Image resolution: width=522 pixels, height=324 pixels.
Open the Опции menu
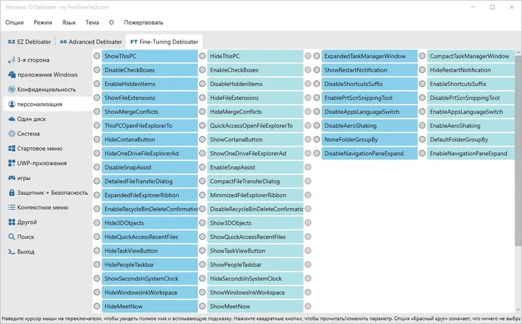(x=14, y=22)
